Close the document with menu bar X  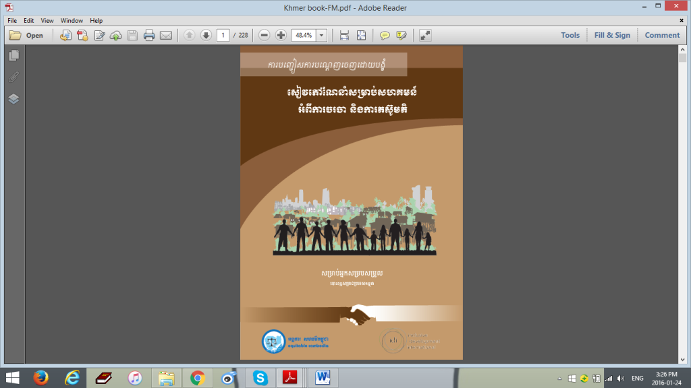[682, 20]
